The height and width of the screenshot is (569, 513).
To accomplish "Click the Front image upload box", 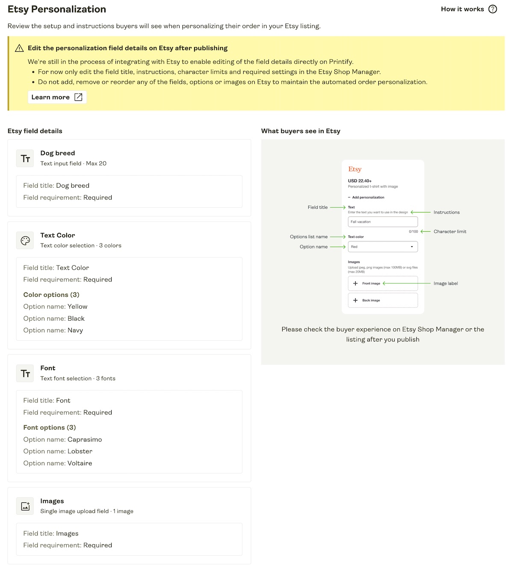I will 383,283.
